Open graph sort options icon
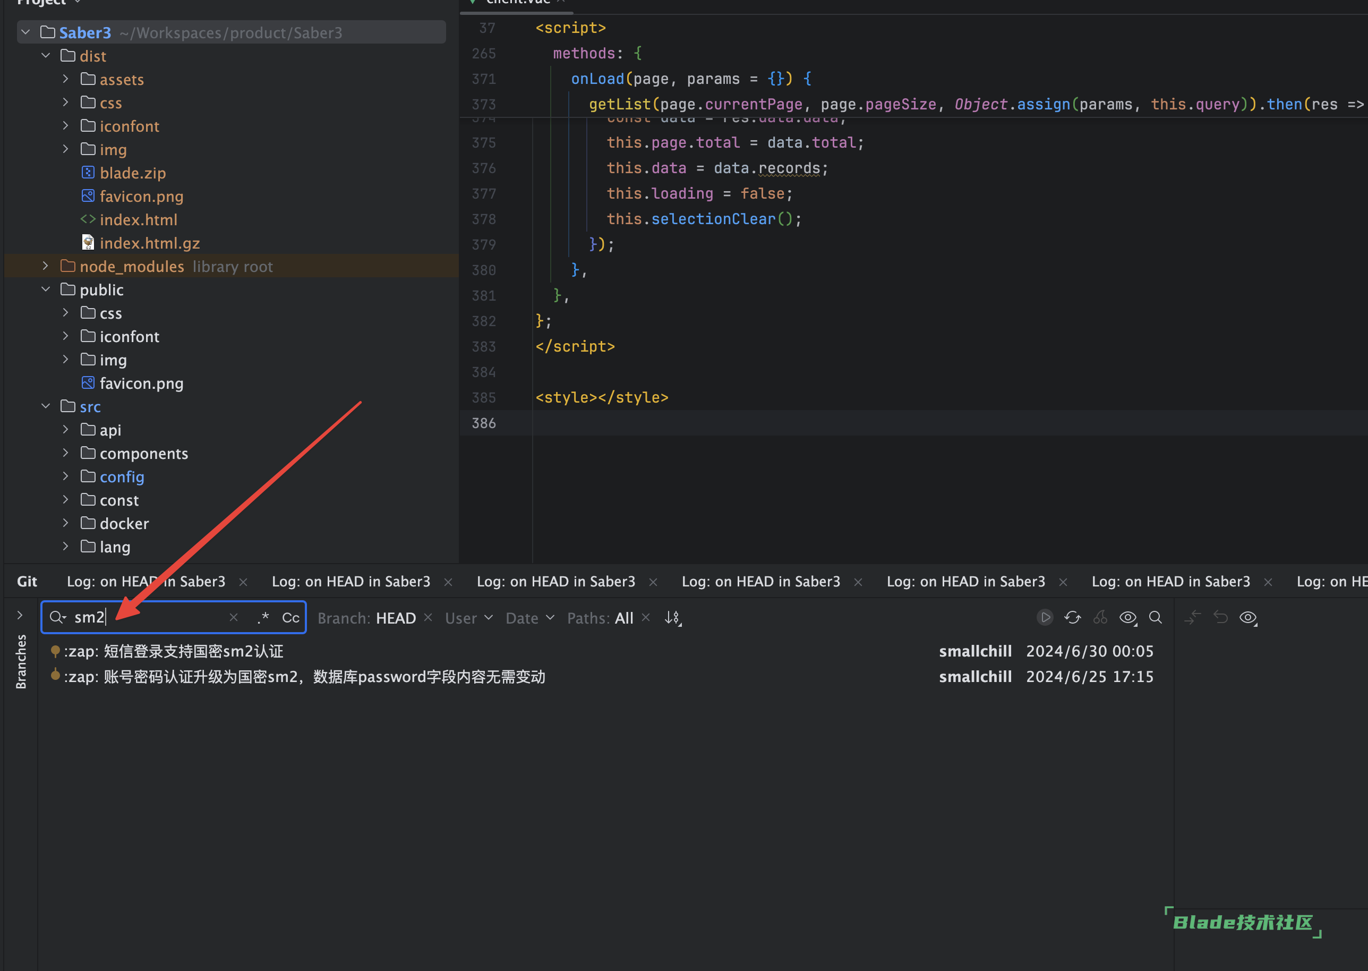This screenshot has height=971, width=1368. click(x=673, y=618)
